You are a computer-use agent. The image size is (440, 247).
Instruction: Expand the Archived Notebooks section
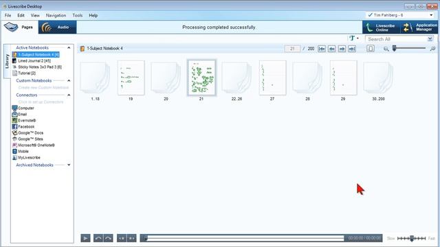coord(69,165)
